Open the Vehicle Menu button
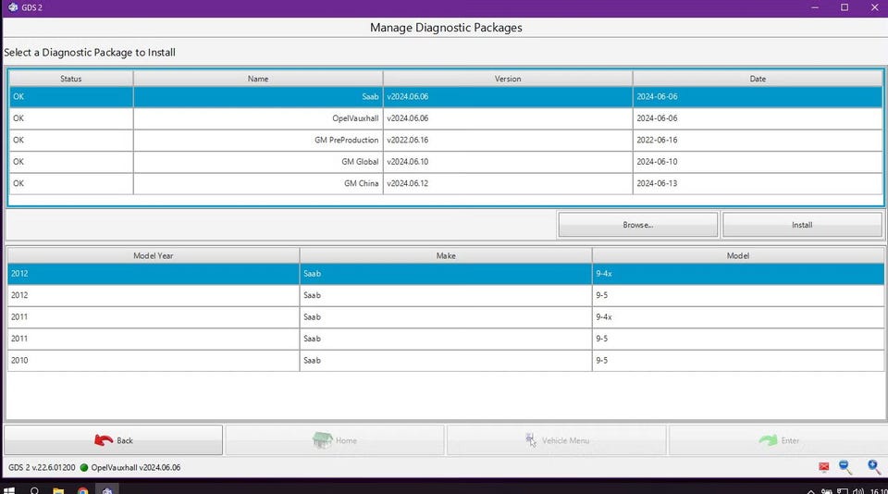This screenshot has height=494, width=888. pos(556,440)
